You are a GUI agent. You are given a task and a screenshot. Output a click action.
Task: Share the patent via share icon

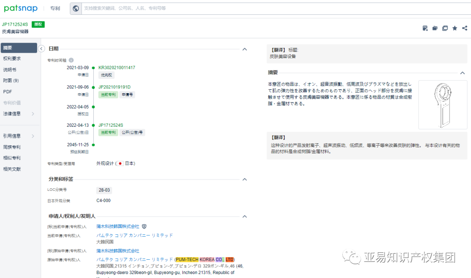click(x=464, y=28)
